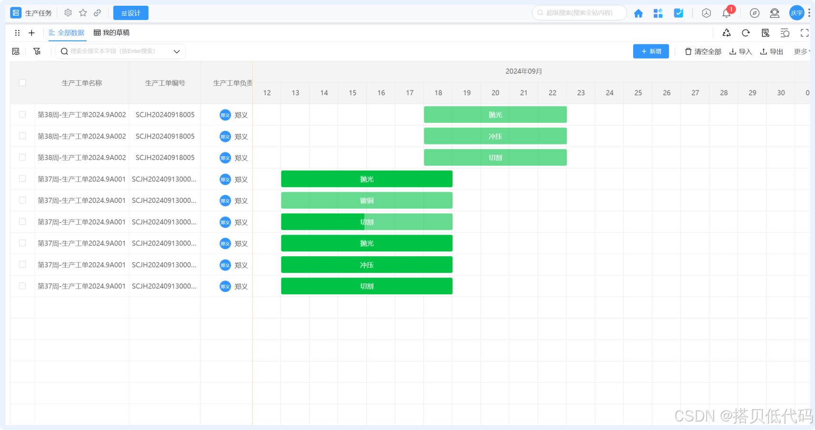This screenshot has width=815, height=430.
Task: Click 生产工单编号 column header
Action: [x=165, y=83]
